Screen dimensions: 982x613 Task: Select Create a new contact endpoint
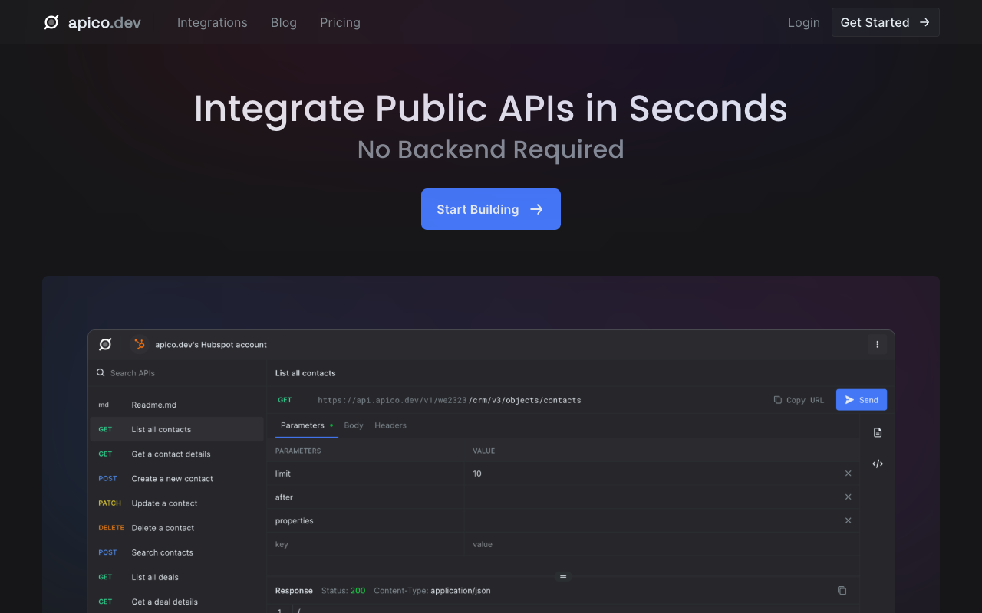point(177,478)
